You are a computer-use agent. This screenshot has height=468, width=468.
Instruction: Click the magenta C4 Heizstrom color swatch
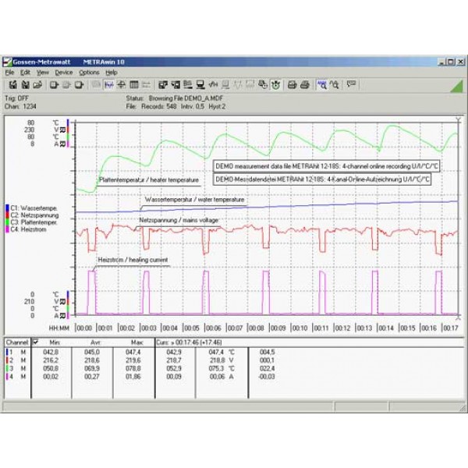(x=6, y=227)
